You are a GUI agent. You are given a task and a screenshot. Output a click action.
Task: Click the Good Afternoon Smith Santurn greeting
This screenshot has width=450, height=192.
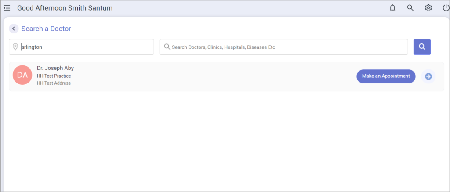pos(65,8)
